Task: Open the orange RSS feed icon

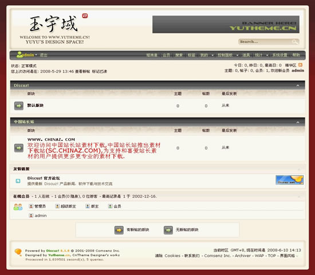Action: click(x=300, y=65)
